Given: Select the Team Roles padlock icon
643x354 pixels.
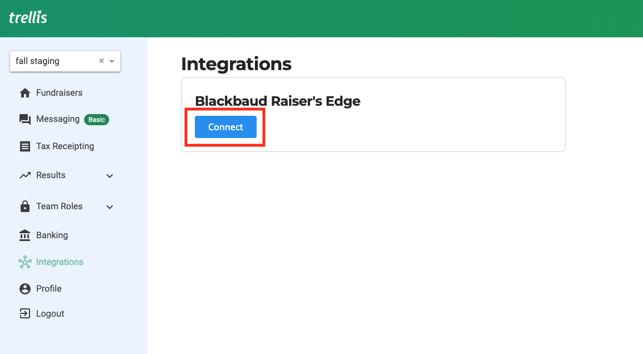Looking at the screenshot, I should (x=26, y=206).
